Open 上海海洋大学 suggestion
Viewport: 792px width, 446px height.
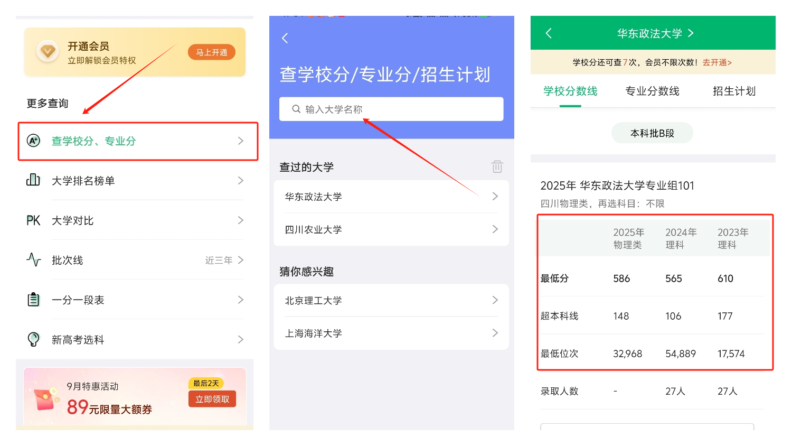(x=391, y=333)
